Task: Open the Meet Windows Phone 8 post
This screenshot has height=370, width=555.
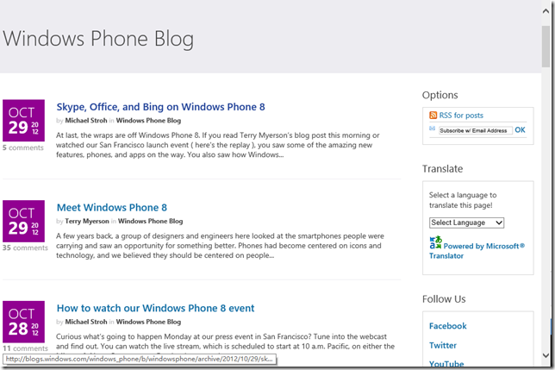Action: (111, 208)
